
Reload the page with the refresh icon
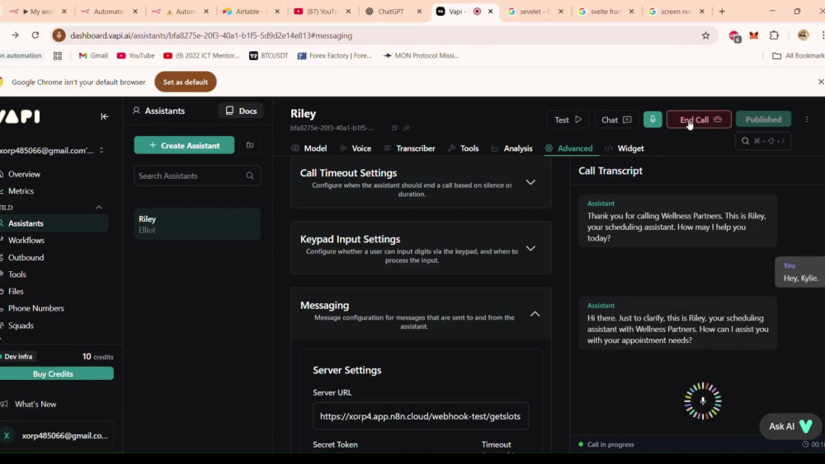(x=35, y=35)
